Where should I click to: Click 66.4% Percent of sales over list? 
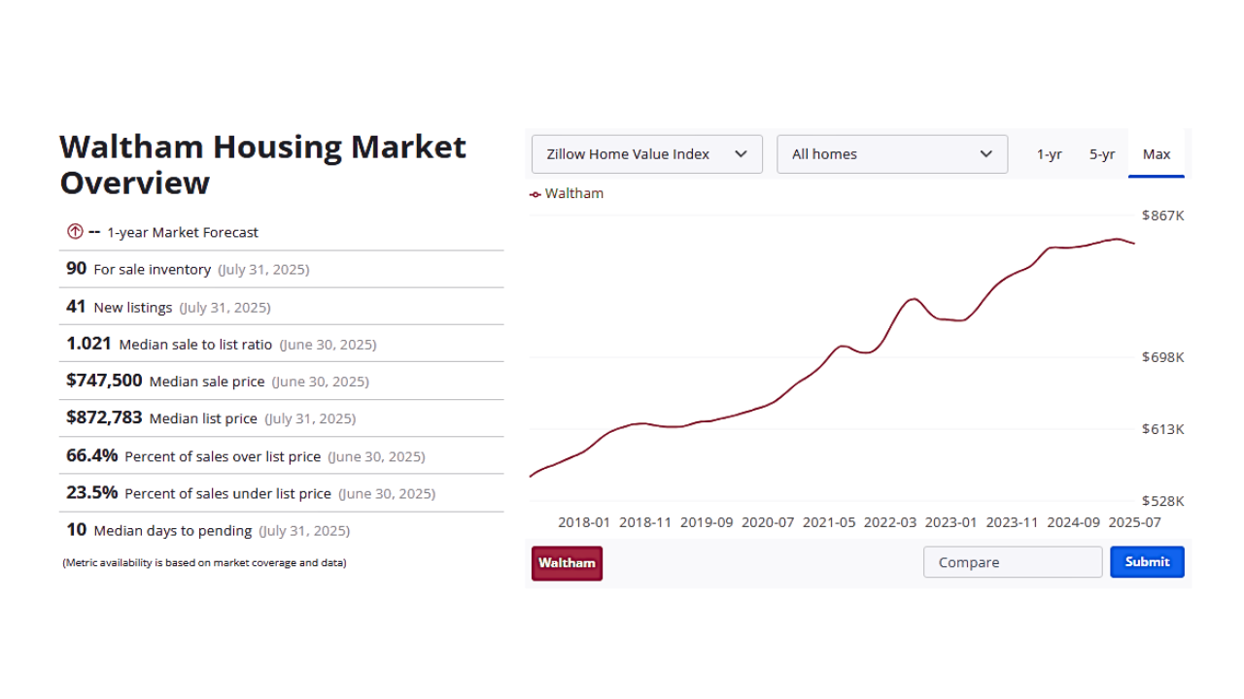[282, 456]
